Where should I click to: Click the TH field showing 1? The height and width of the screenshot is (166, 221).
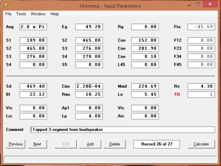click(201, 95)
